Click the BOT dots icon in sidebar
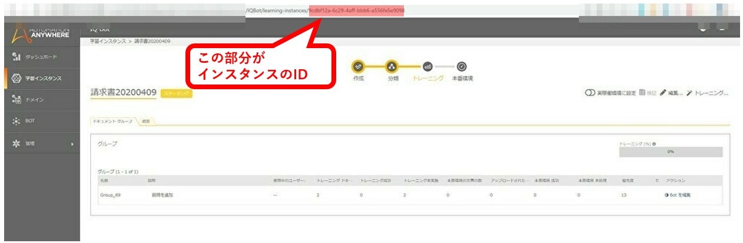This screenshot has width=743, height=243. pyautogui.click(x=16, y=122)
